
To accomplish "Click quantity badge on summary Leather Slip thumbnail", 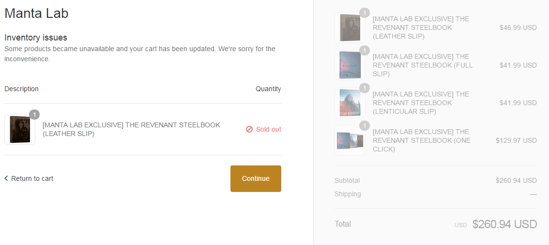I will (365, 13).
